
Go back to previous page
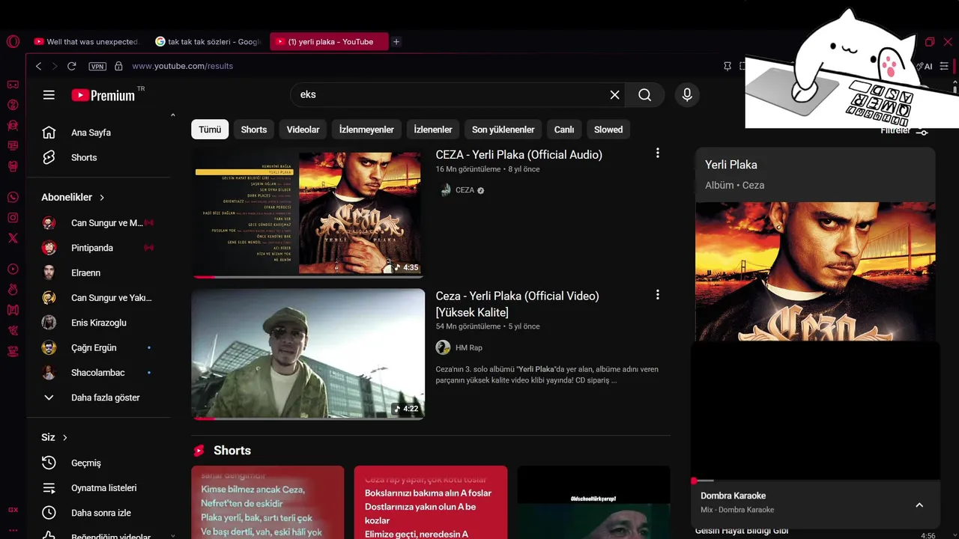coord(39,66)
